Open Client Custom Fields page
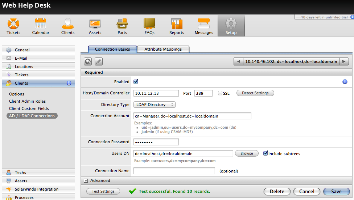354x200 pixels. pos(29,108)
